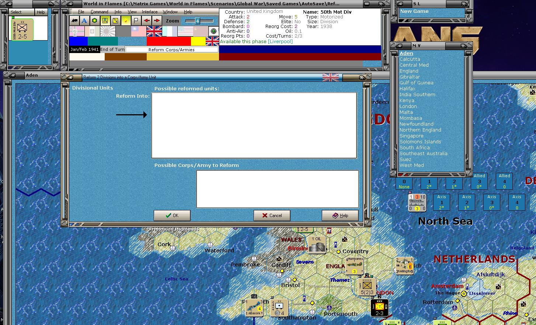This screenshot has height=325, width=536.
Task: Click the yellow stacked counter toolbar icon
Action: pos(115,21)
